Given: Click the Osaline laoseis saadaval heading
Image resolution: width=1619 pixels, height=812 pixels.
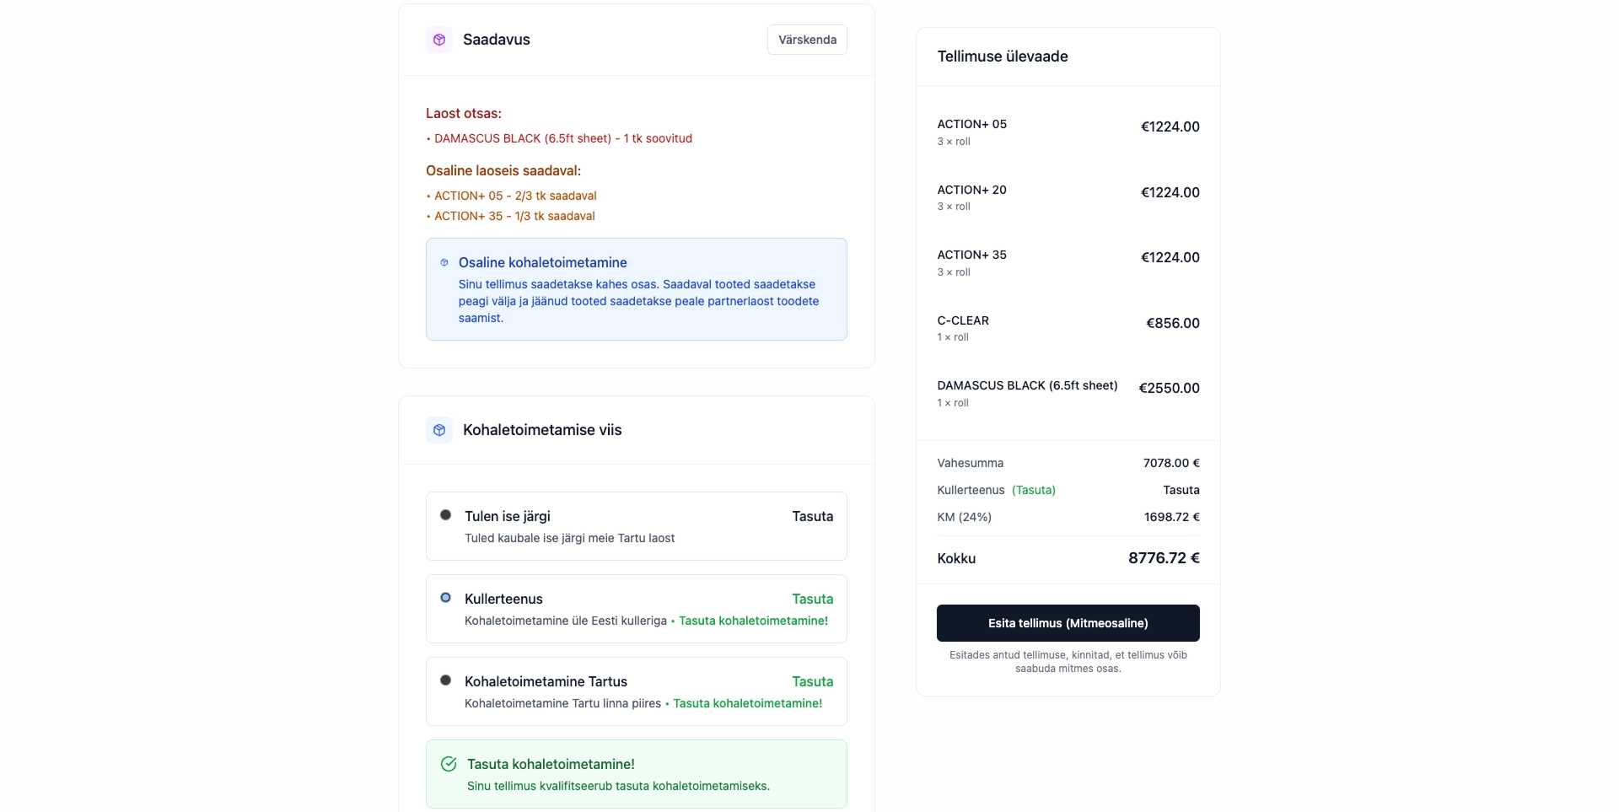Looking at the screenshot, I should click(x=503, y=170).
